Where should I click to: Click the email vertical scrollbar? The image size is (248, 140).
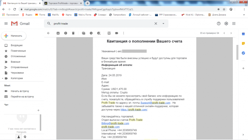(237, 52)
